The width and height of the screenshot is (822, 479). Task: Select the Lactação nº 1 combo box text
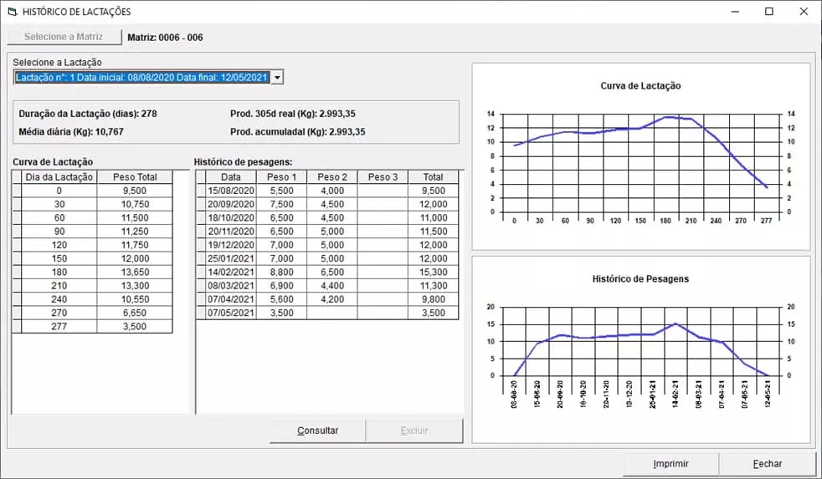141,77
